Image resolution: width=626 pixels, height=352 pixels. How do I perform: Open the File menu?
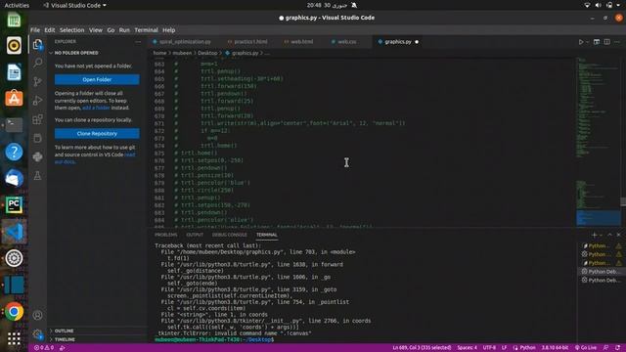click(x=35, y=30)
